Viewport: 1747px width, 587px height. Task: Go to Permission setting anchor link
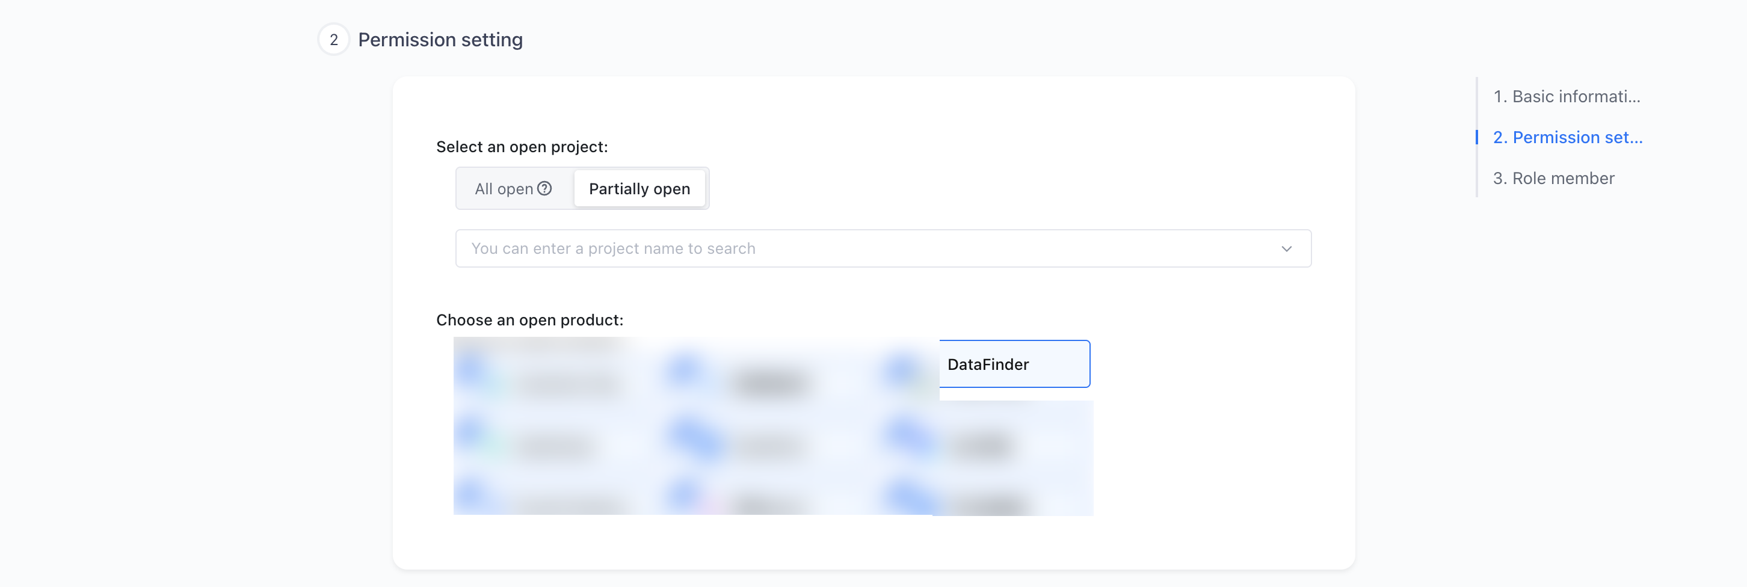1567,138
